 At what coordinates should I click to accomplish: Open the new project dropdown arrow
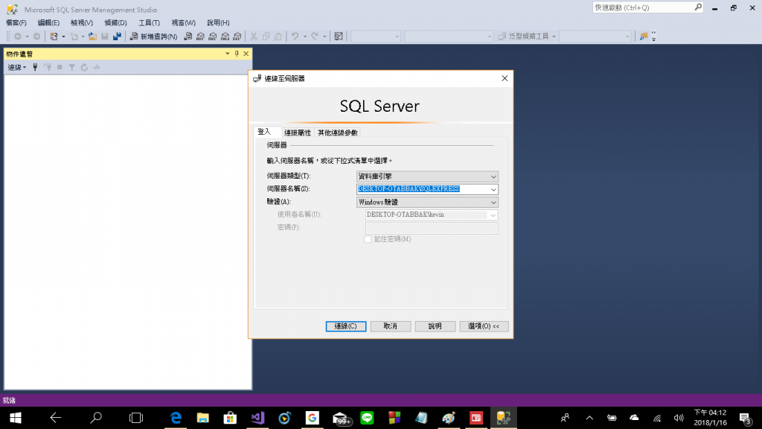tap(63, 36)
